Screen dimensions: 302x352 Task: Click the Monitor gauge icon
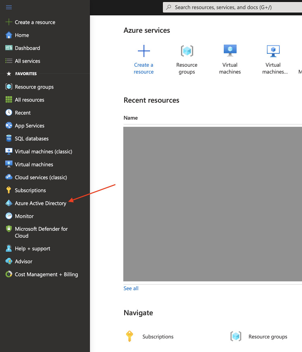click(9, 216)
